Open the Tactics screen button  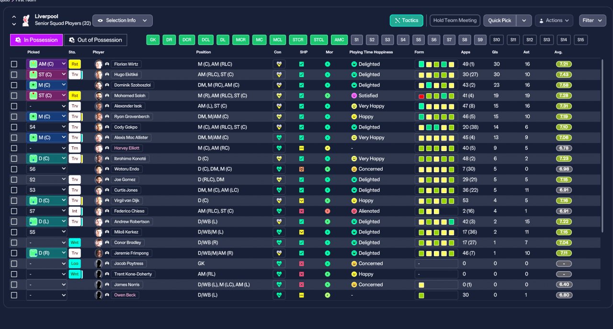point(406,21)
